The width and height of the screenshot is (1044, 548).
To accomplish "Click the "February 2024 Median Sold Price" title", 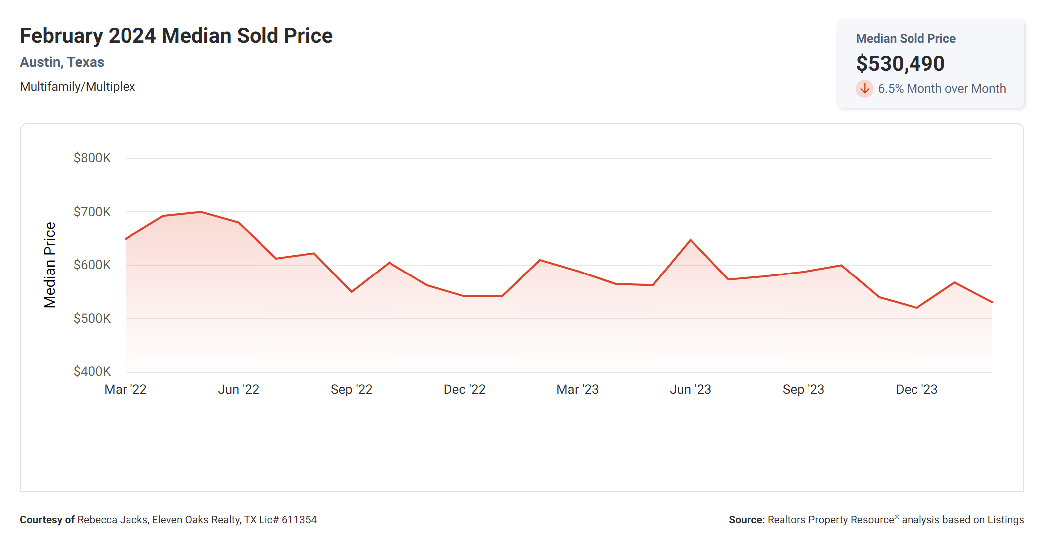I will pos(176,36).
